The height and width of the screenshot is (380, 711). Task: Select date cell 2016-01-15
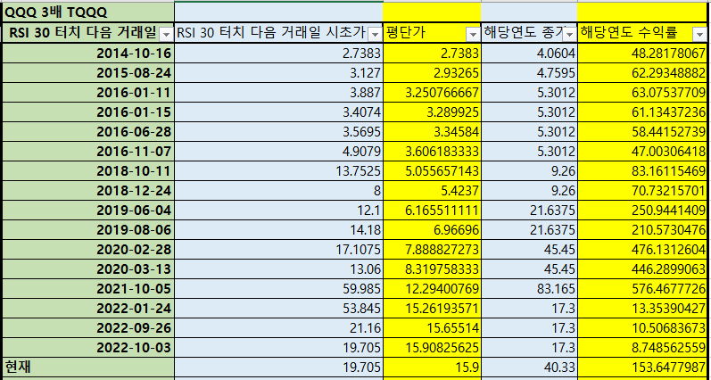[x=88, y=112]
